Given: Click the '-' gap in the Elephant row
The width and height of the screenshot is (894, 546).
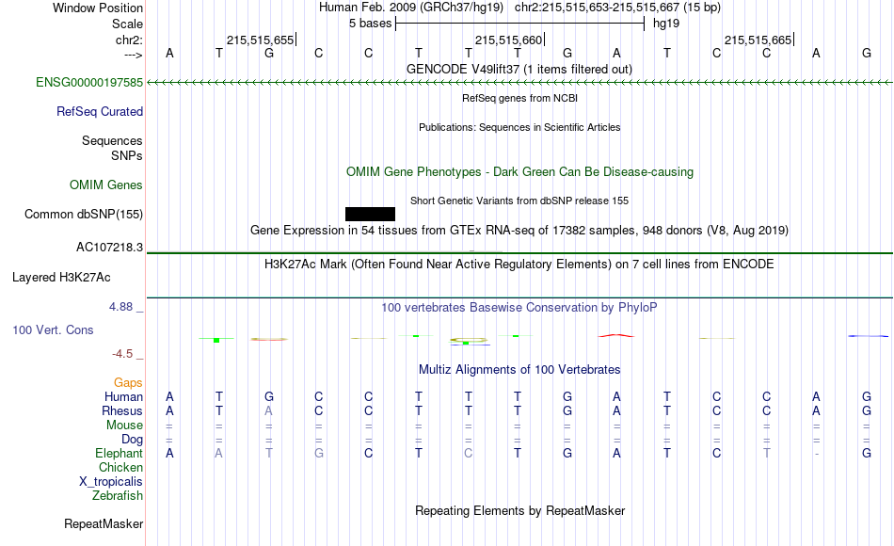Looking at the screenshot, I should click(817, 454).
